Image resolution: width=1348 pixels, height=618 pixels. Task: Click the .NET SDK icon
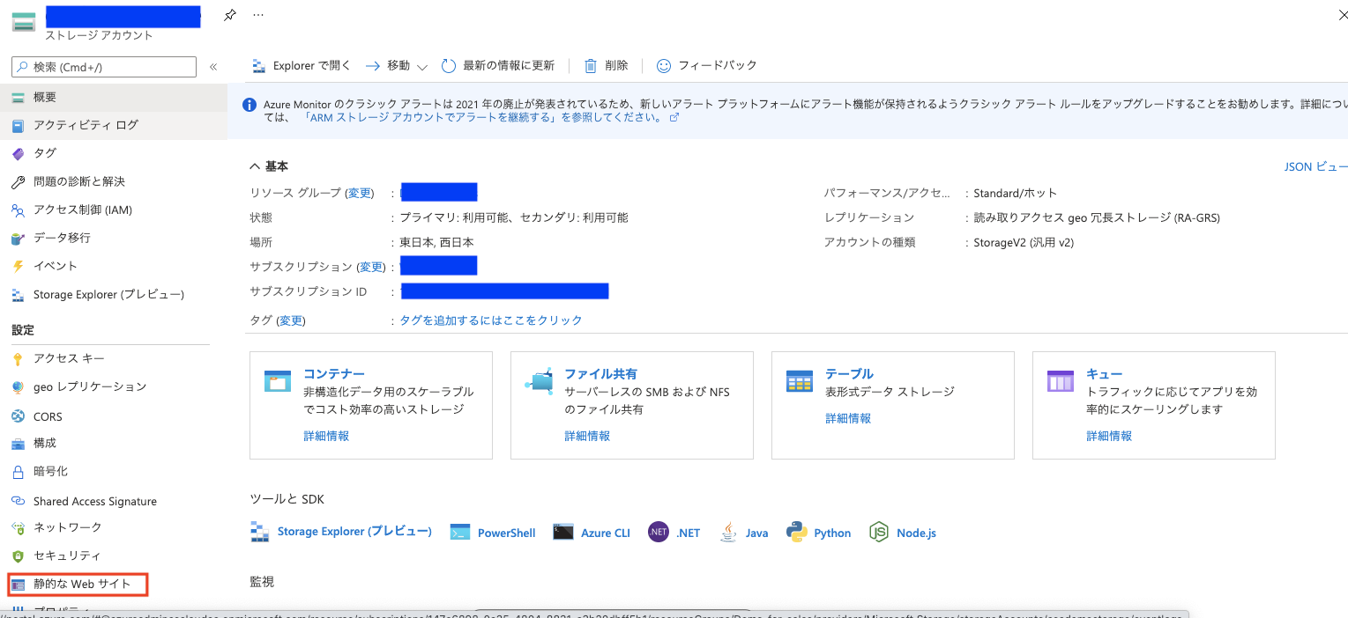[x=659, y=532]
